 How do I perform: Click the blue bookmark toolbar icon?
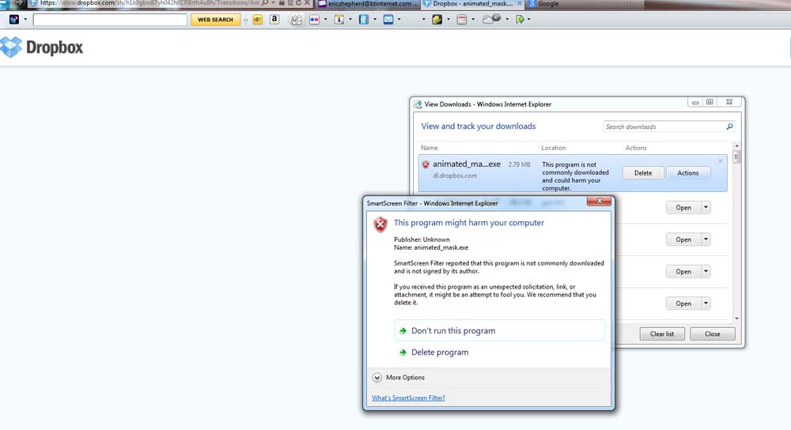(x=364, y=20)
